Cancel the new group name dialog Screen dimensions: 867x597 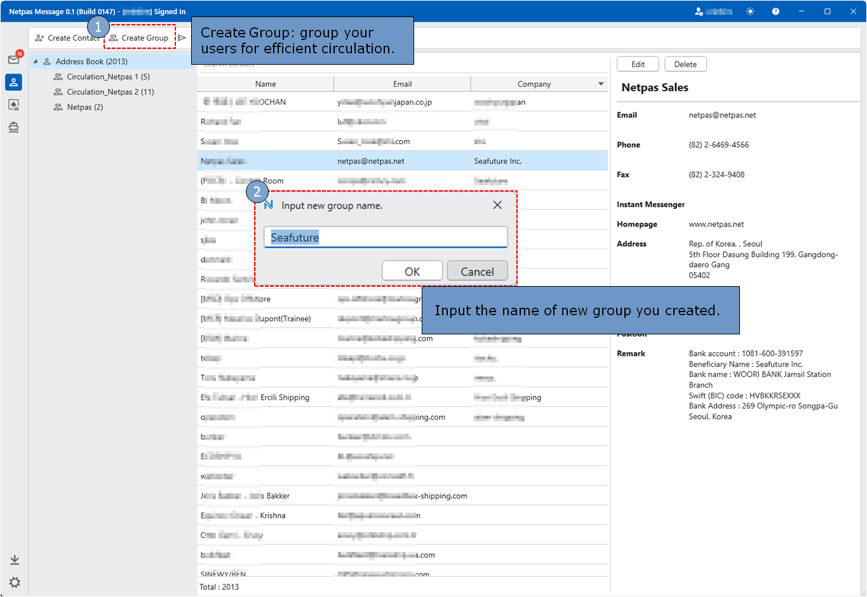(x=477, y=271)
